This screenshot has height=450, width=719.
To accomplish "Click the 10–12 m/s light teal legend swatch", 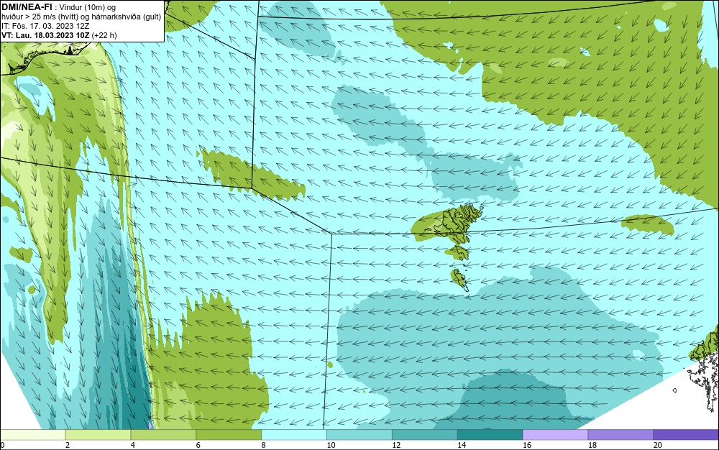I will pyautogui.click(x=359, y=434).
